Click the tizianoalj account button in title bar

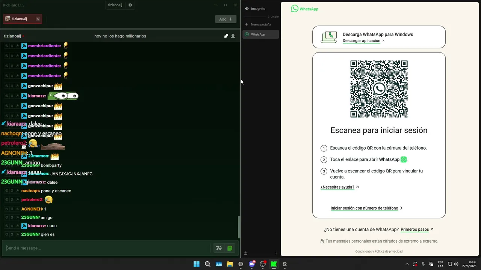click(115, 5)
